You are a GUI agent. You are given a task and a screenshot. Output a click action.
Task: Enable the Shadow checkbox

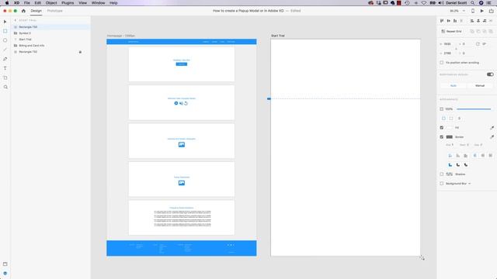pos(442,174)
